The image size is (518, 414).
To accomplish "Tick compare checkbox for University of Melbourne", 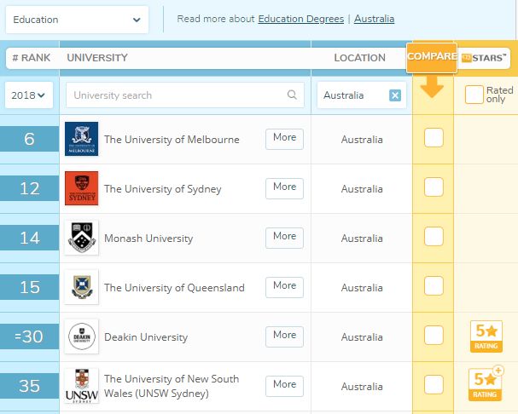I will 434,137.
